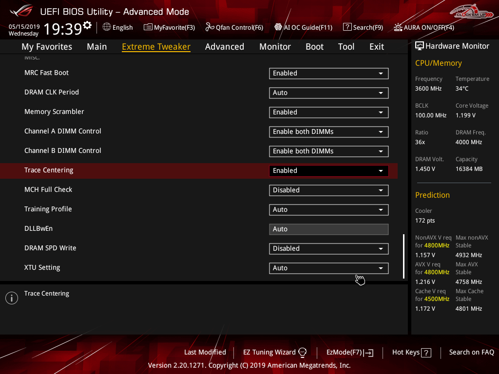Image resolution: width=499 pixels, height=374 pixels.
Task: Click the EZ Tuning Wizard bulb icon
Action: click(303, 353)
